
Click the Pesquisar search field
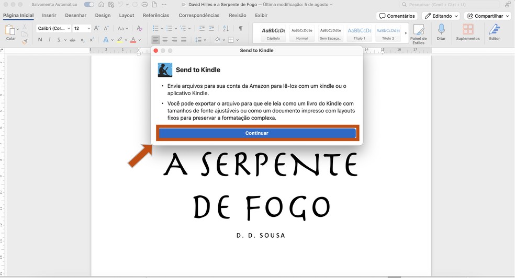(450, 5)
